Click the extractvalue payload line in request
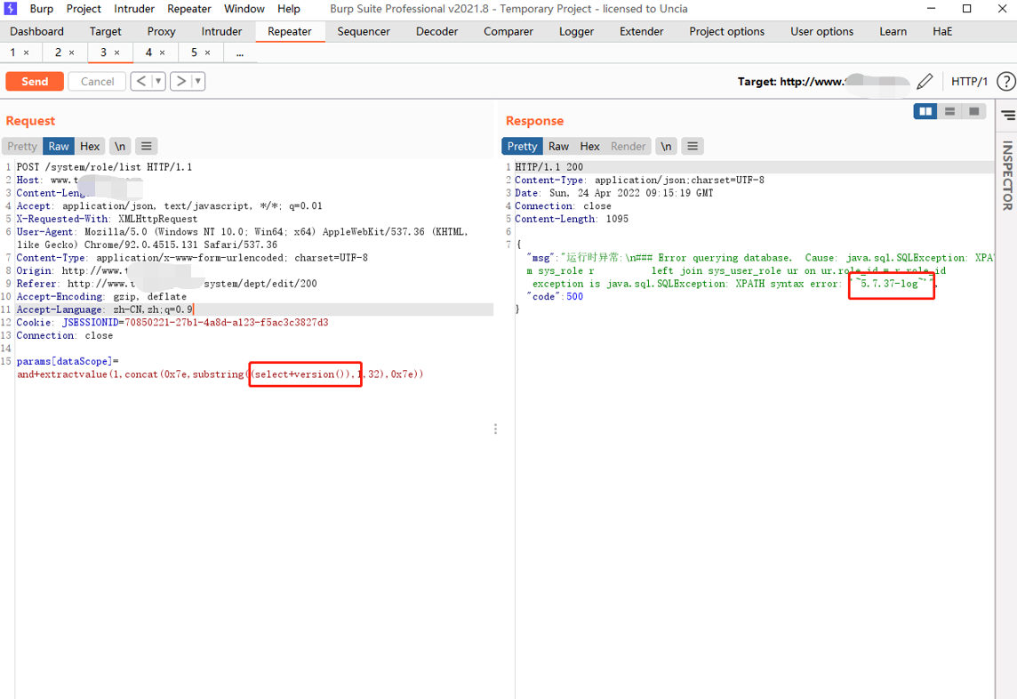Screen dimensions: 1017x699 point(220,374)
